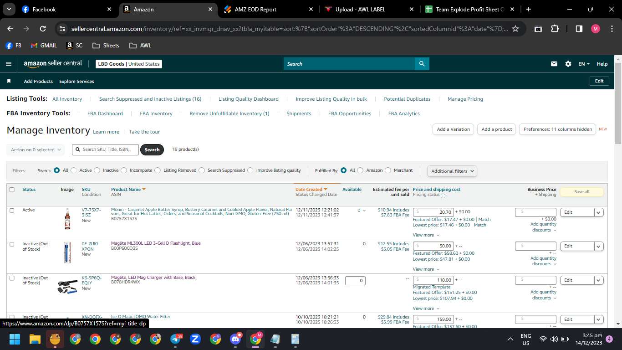Open the Chrome three-dot menu
This screenshot has width=622, height=350.
[612, 28]
